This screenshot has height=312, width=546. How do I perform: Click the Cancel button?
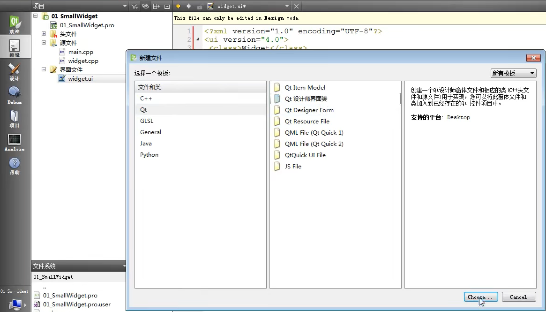point(518,297)
